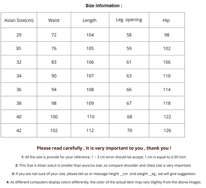Select hip value 126 in the last row
206x188 pixels.
[167, 131]
